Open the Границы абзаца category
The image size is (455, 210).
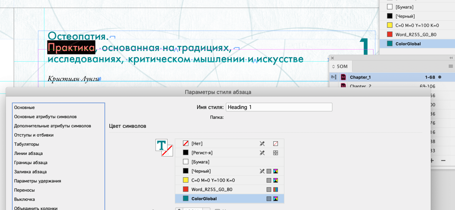[59, 162]
